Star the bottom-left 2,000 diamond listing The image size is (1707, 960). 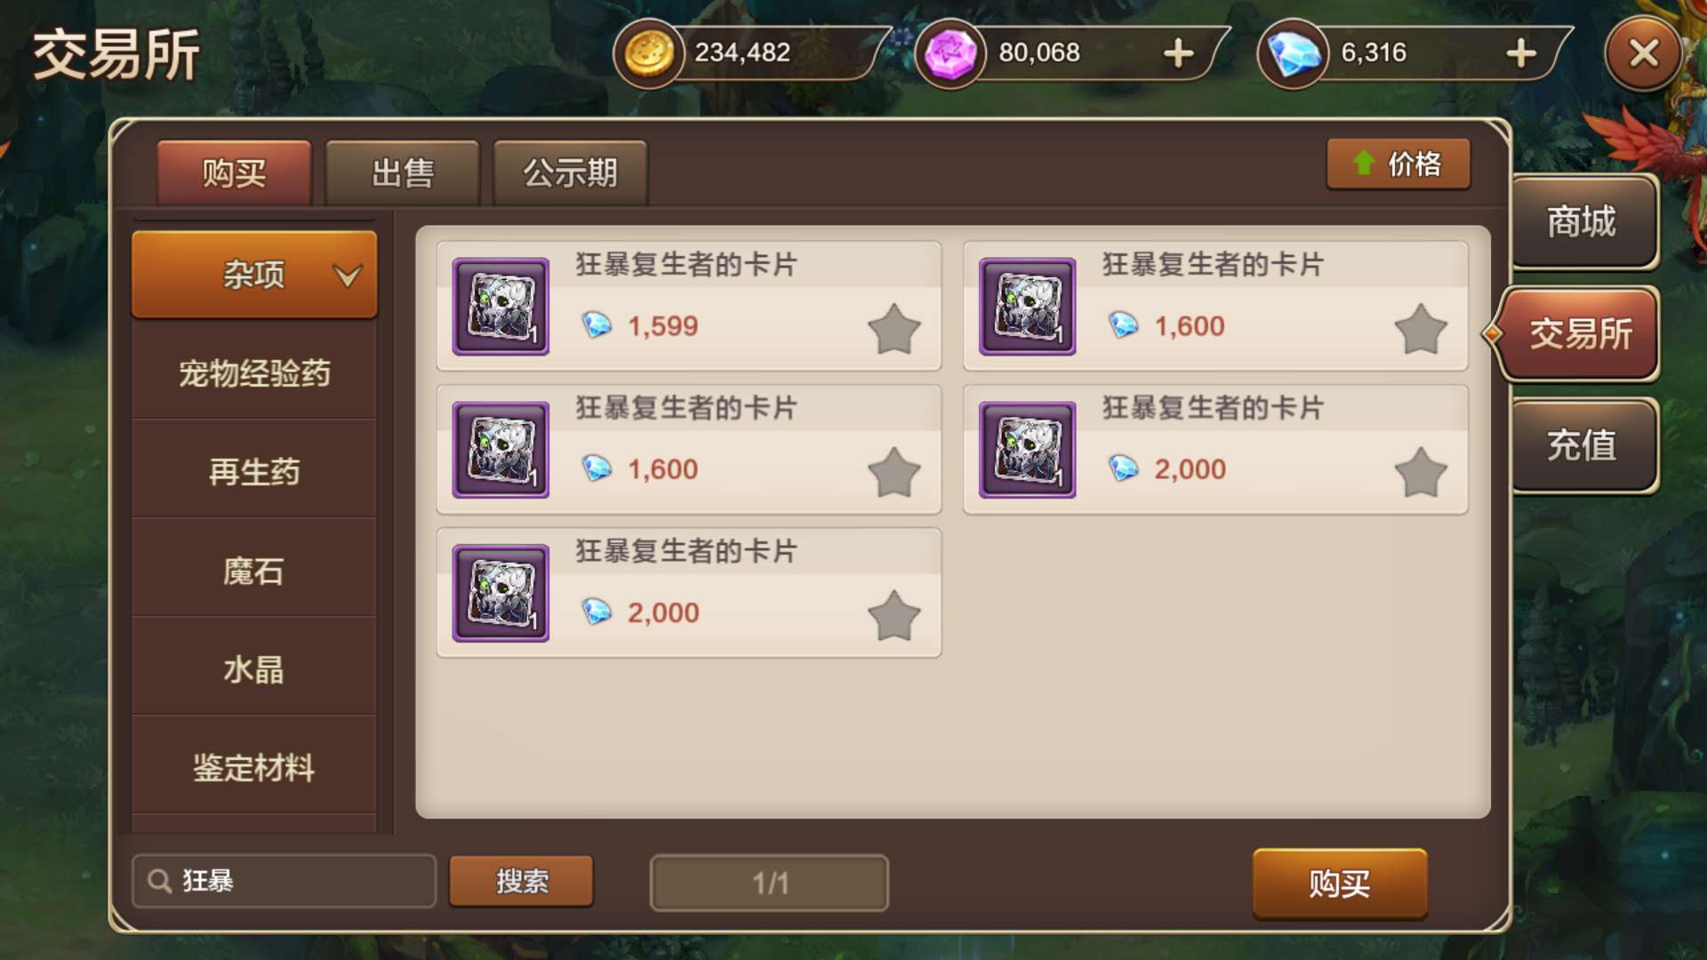coord(894,615)
